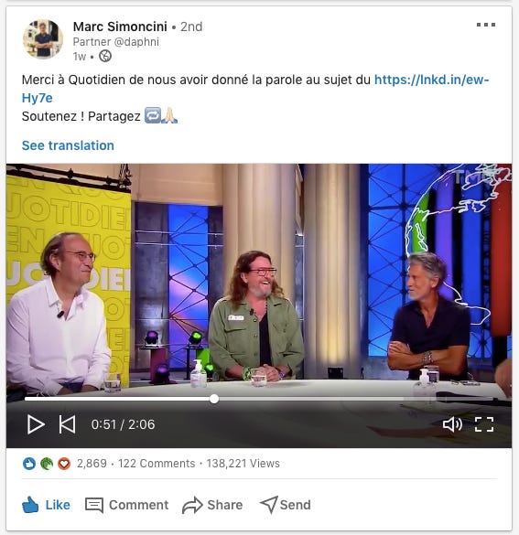Play the video
This screenshot has width=519, height=535.
coord(36,424)
